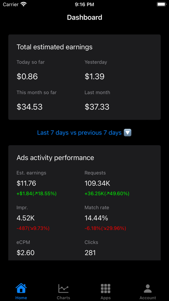Open the Charts line graph icon

[x=63, y=288]
